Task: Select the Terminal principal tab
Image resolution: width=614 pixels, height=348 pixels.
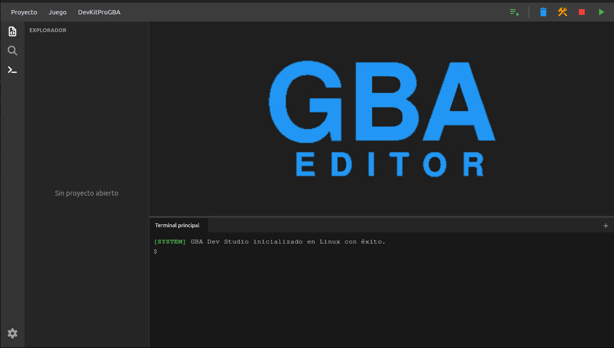Action: pos(178,225)
